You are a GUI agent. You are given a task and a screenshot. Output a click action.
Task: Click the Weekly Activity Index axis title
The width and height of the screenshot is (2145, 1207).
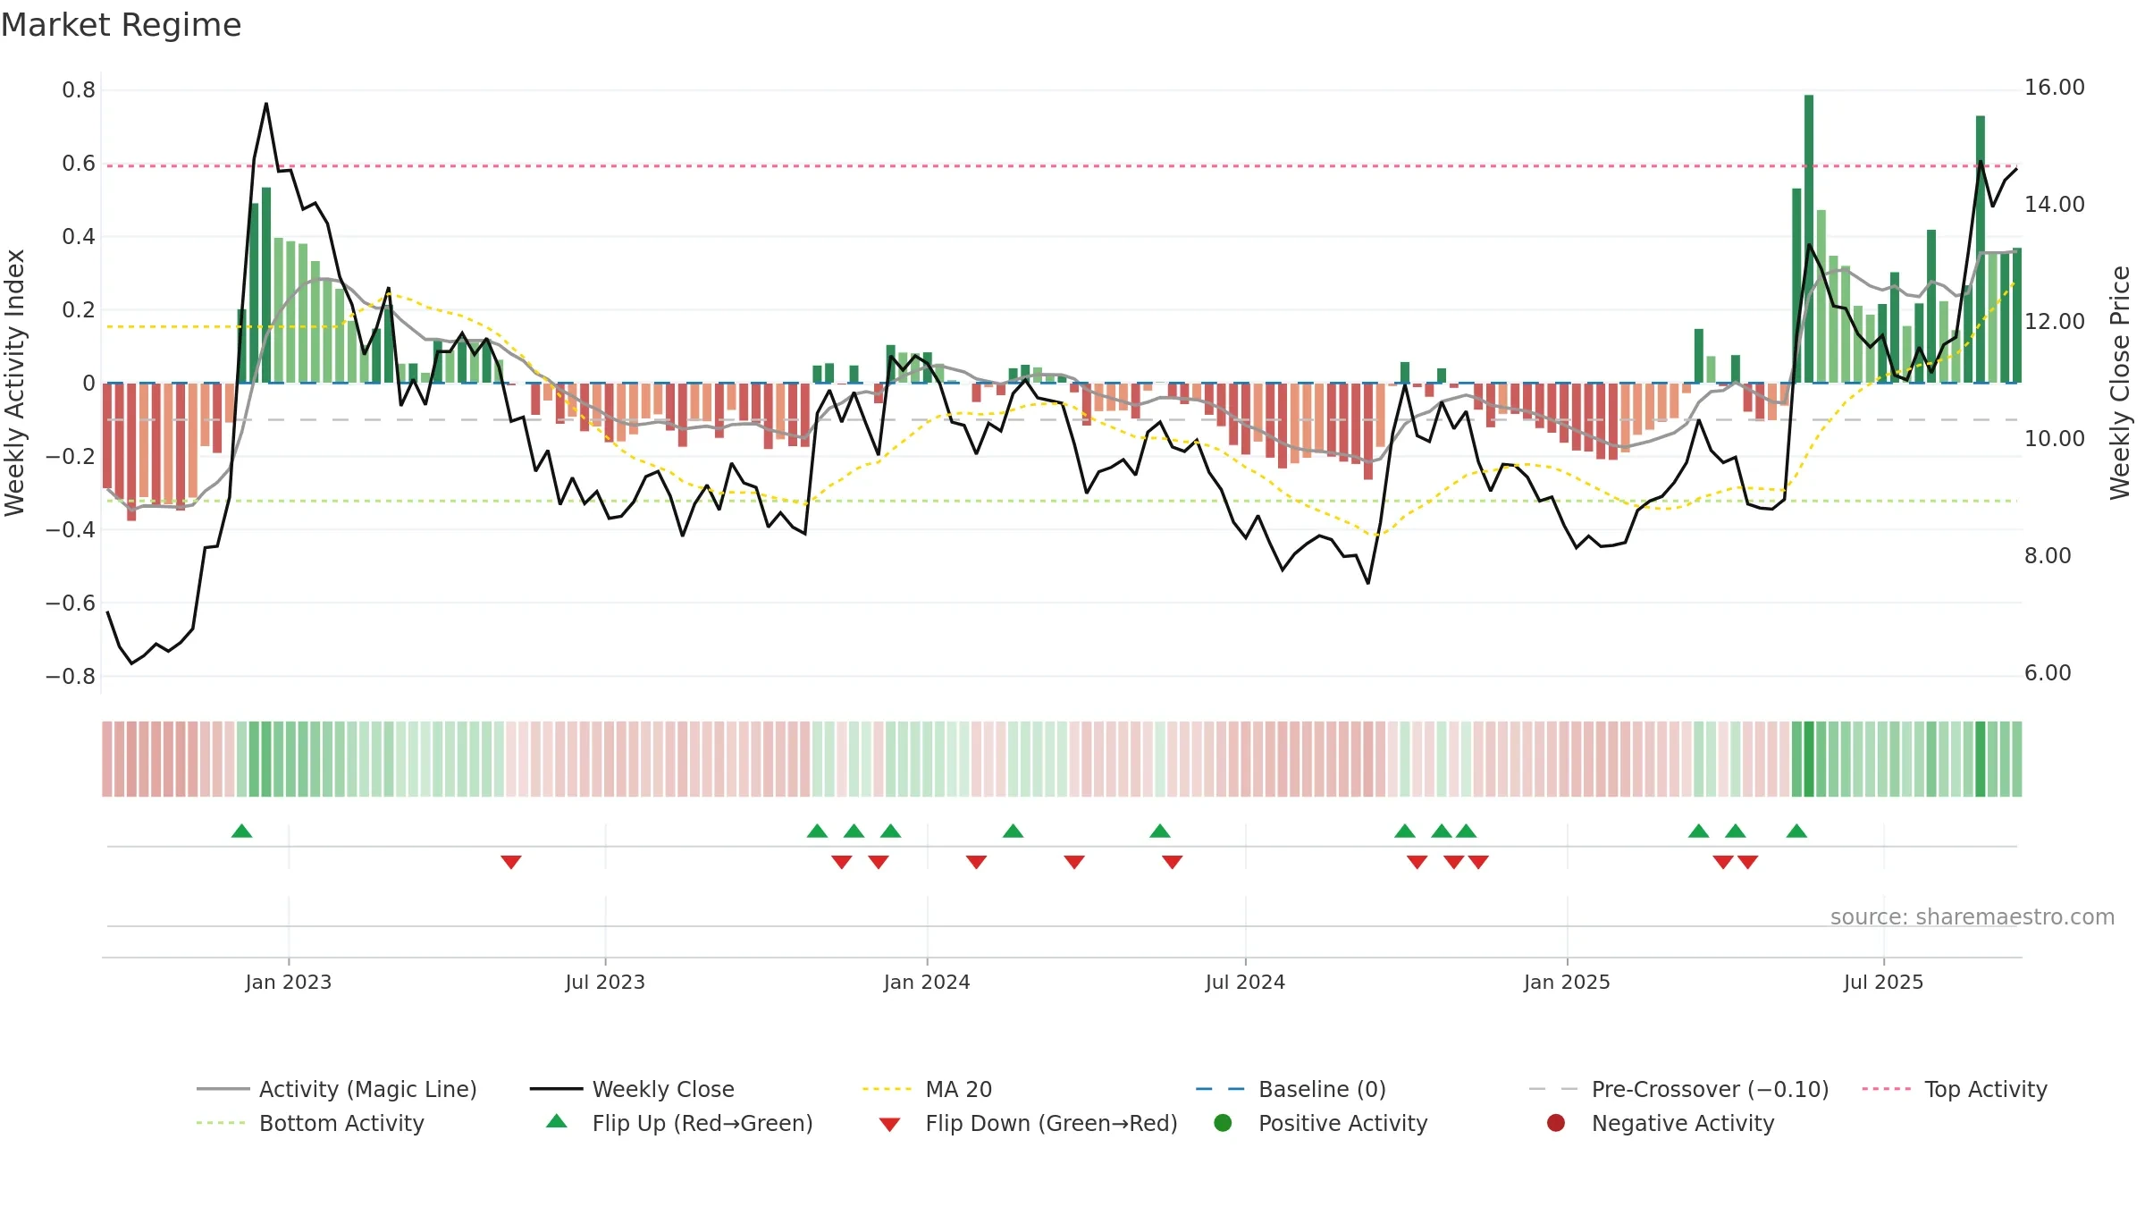(15, 383)
